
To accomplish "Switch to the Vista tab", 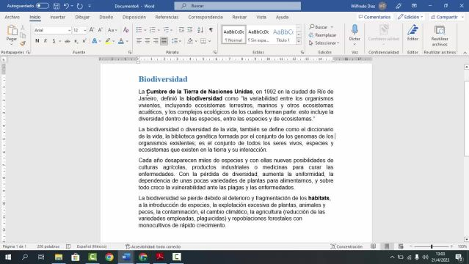I will [x=261, y=17].
